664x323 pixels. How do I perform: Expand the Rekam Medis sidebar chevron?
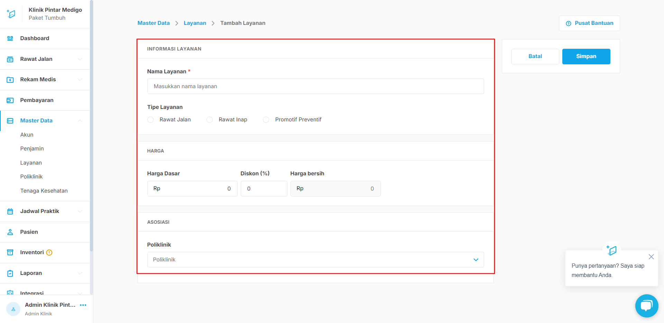(80, 80)
